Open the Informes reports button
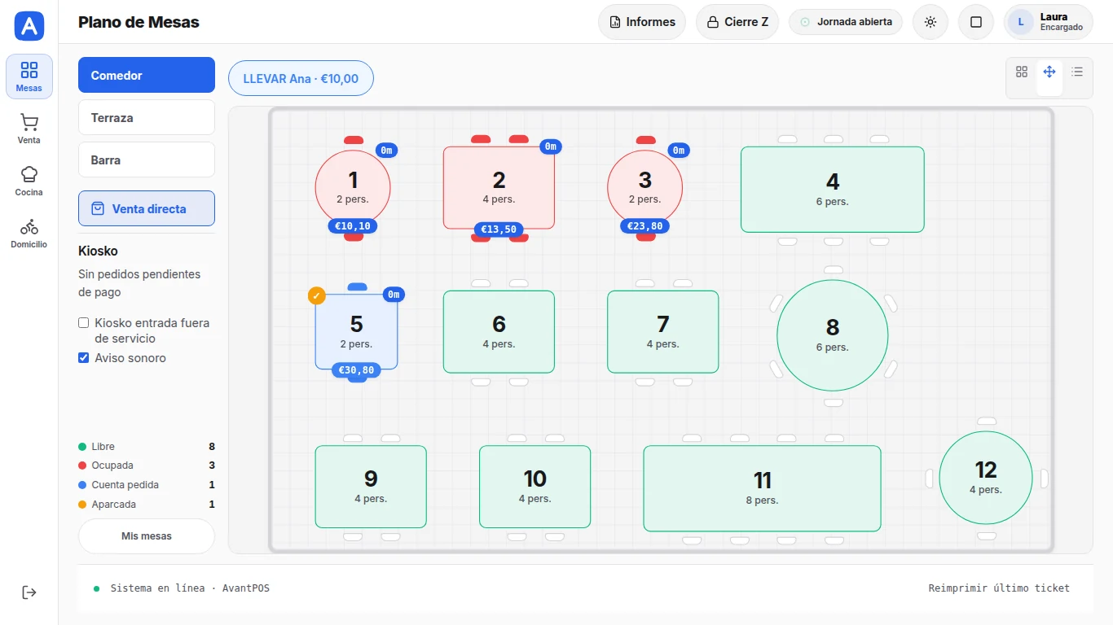This screenshot has height=625, width=1113. point(642,22)
